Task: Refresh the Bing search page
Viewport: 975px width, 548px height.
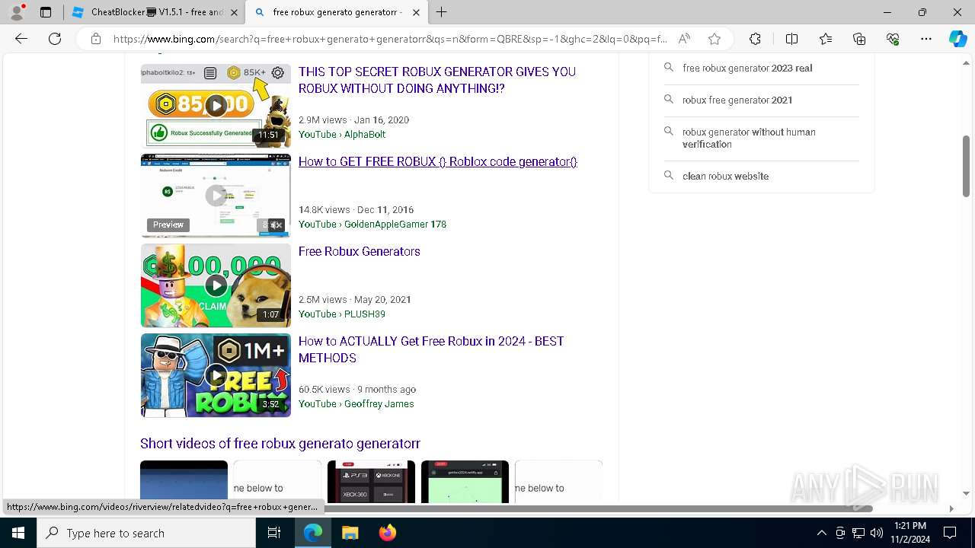Action: pos(55,39)
